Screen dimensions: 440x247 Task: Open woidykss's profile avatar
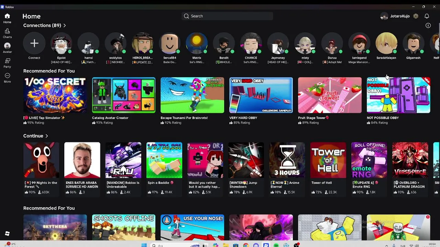(x=115, y=43)
